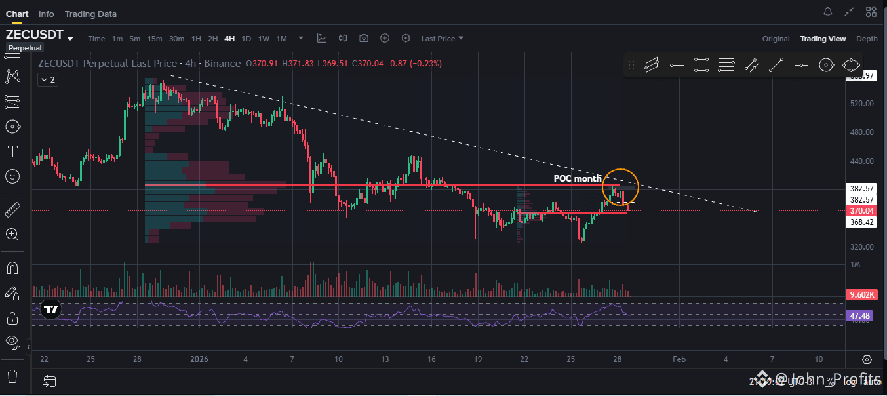Select the Time interval option

point(96,39)
